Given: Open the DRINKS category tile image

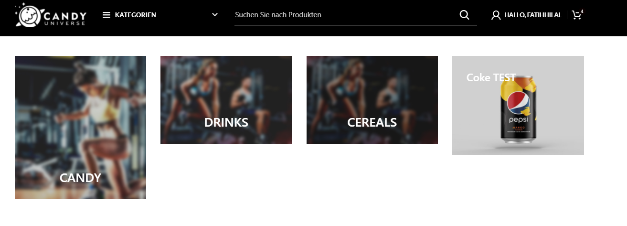Looking at the screenshot, I should [226, 100].
